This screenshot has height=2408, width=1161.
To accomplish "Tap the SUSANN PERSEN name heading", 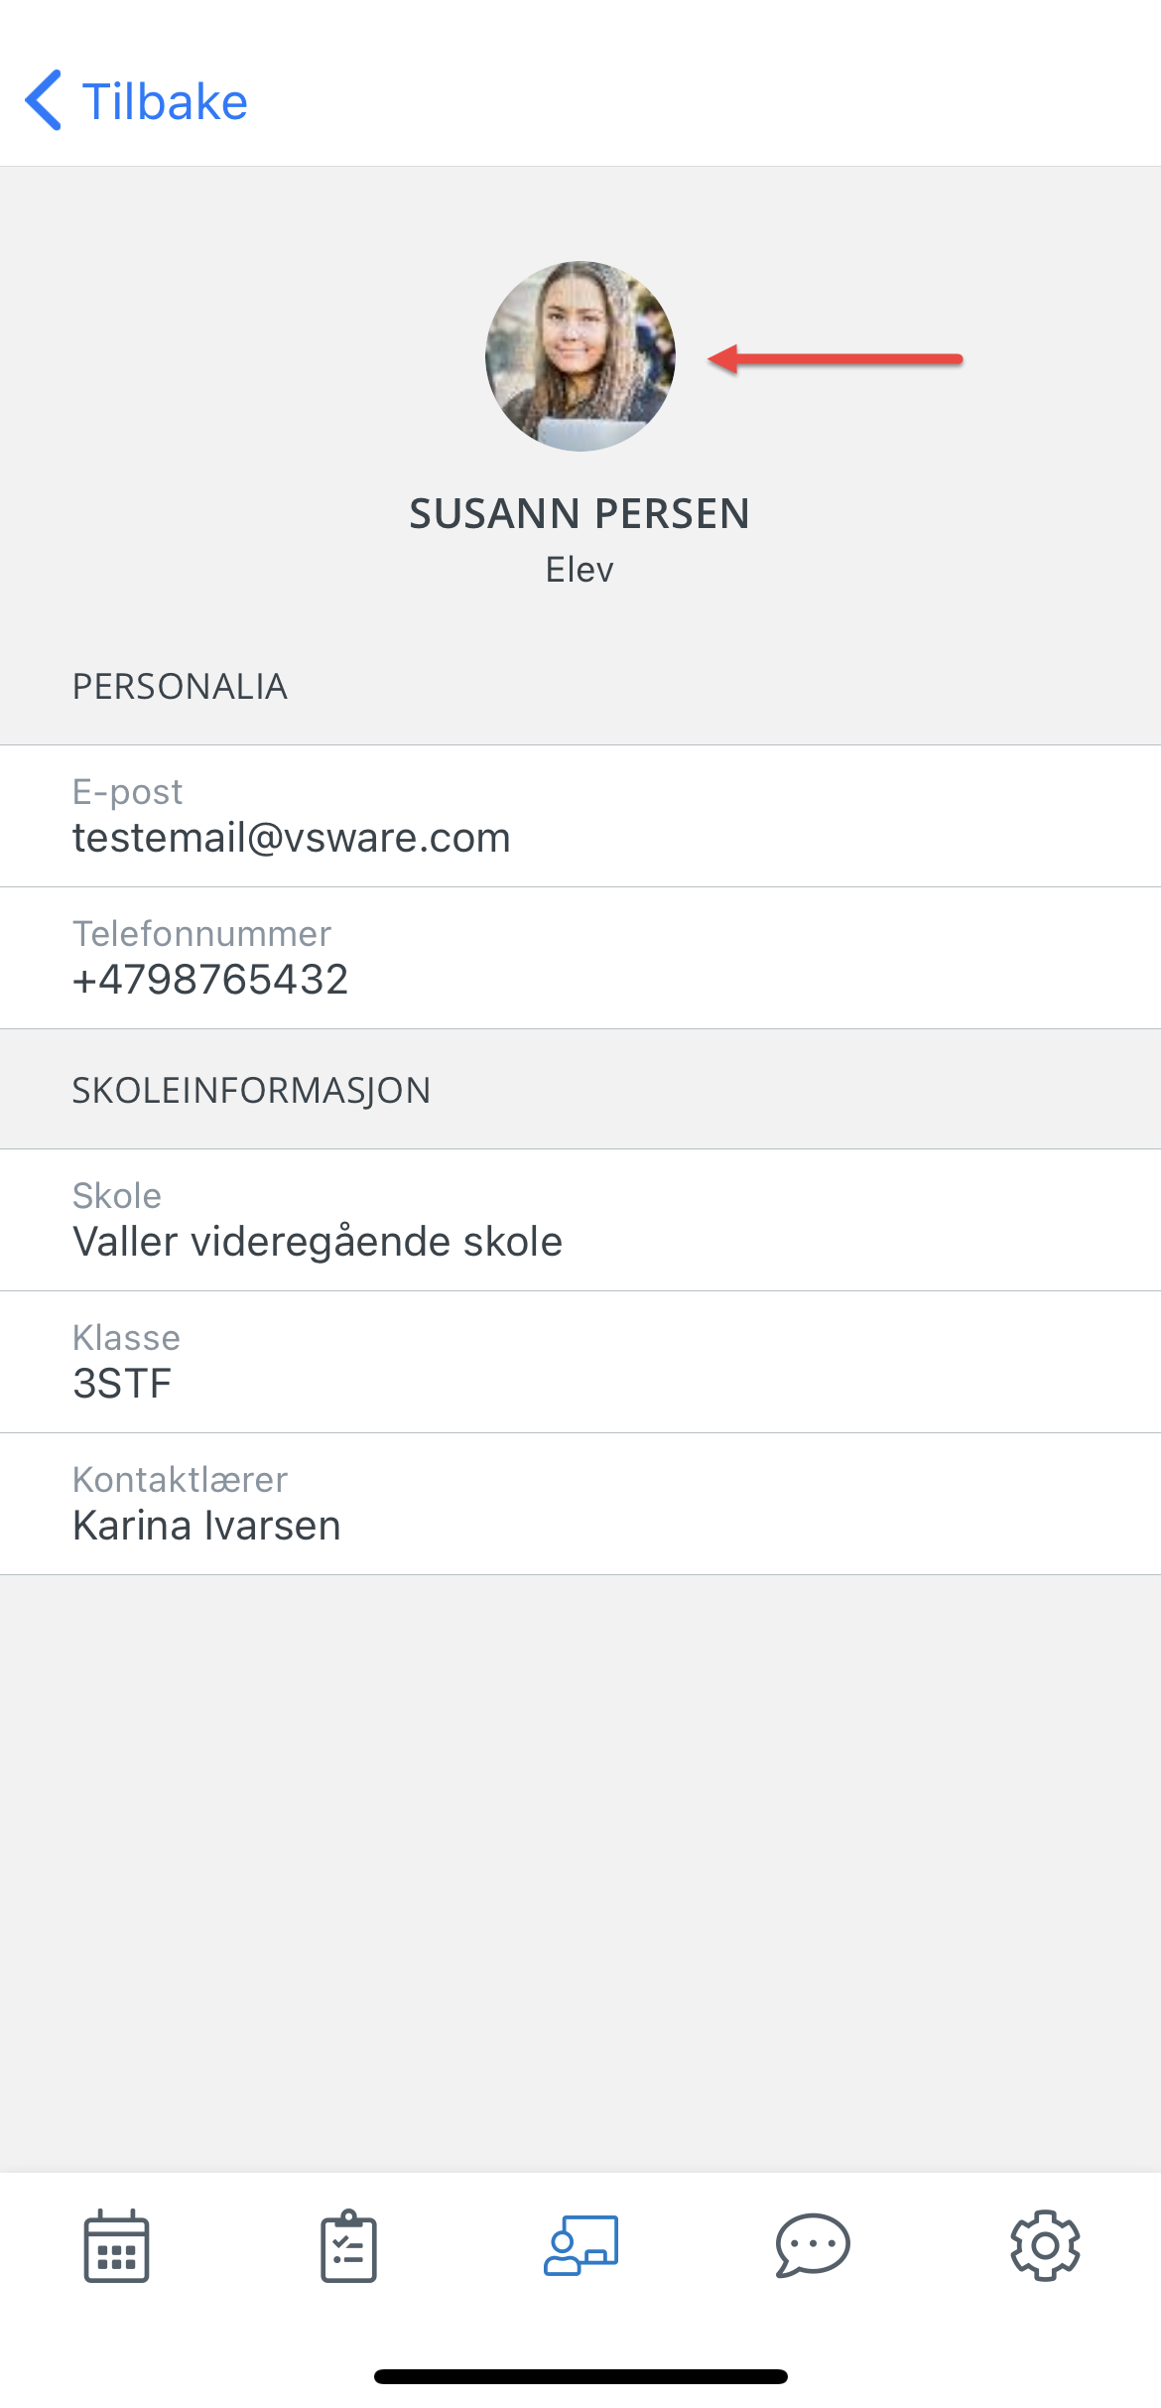I will (580, 514).
